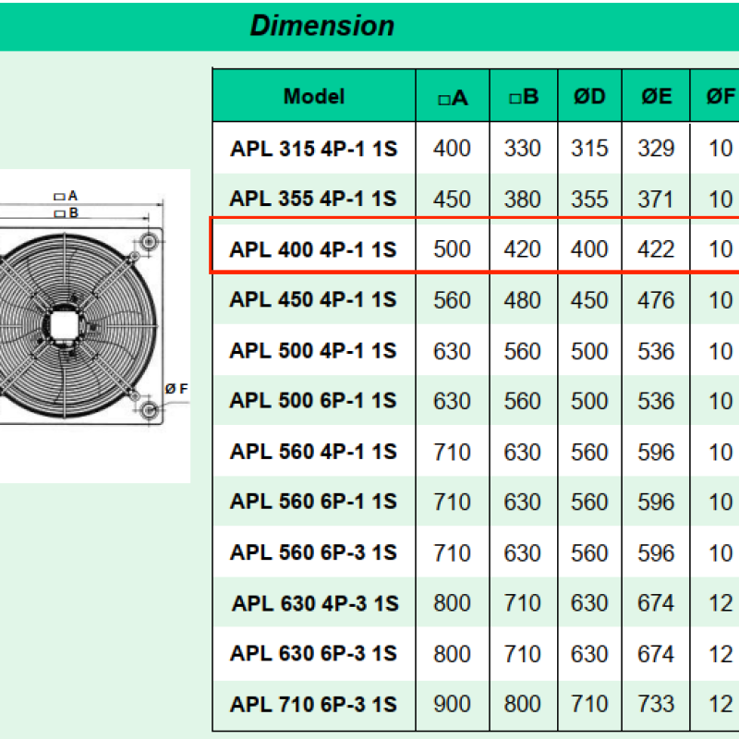Click ØE value 371 for APL 355 4P-1 1S
This screenshot has width=739, height=739.
pyautogui.click(x=655, y=199)
